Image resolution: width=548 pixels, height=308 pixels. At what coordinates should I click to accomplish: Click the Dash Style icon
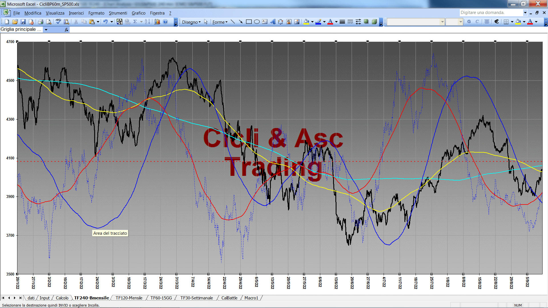coord(350,22)
